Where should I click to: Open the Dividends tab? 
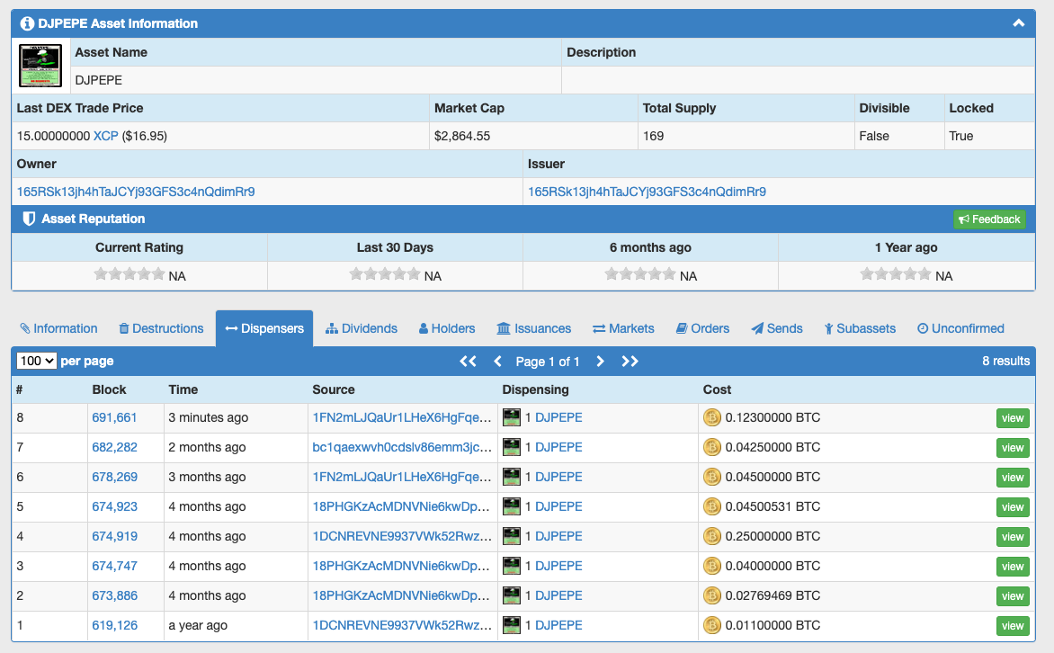click(x=362, y=328)
